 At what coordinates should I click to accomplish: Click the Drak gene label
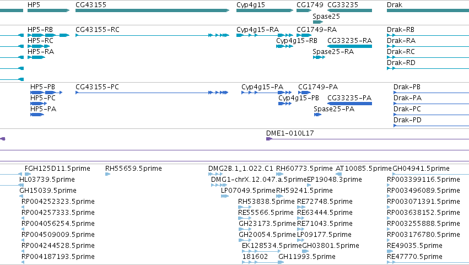[395, 5]
